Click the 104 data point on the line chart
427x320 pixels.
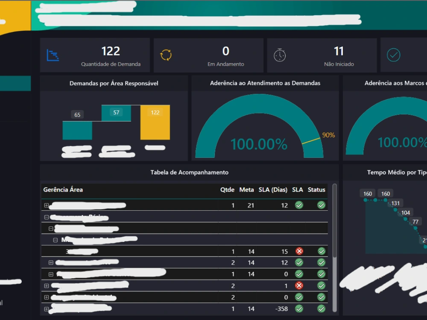[x=405, y=219]
